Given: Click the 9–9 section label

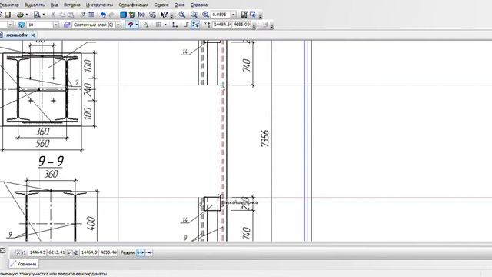Looking at the screenshot, I should (x=51, y=161).
